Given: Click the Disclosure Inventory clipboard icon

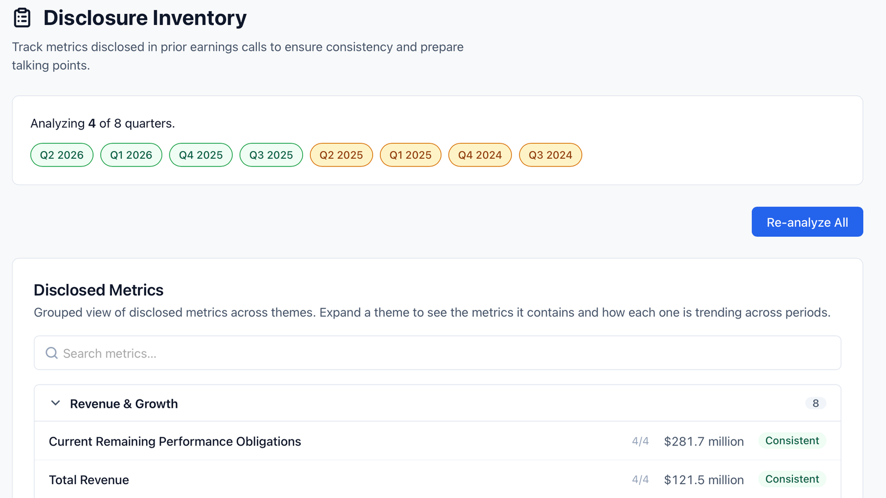Looking at the screenshot, I should [x=22, y=18].
